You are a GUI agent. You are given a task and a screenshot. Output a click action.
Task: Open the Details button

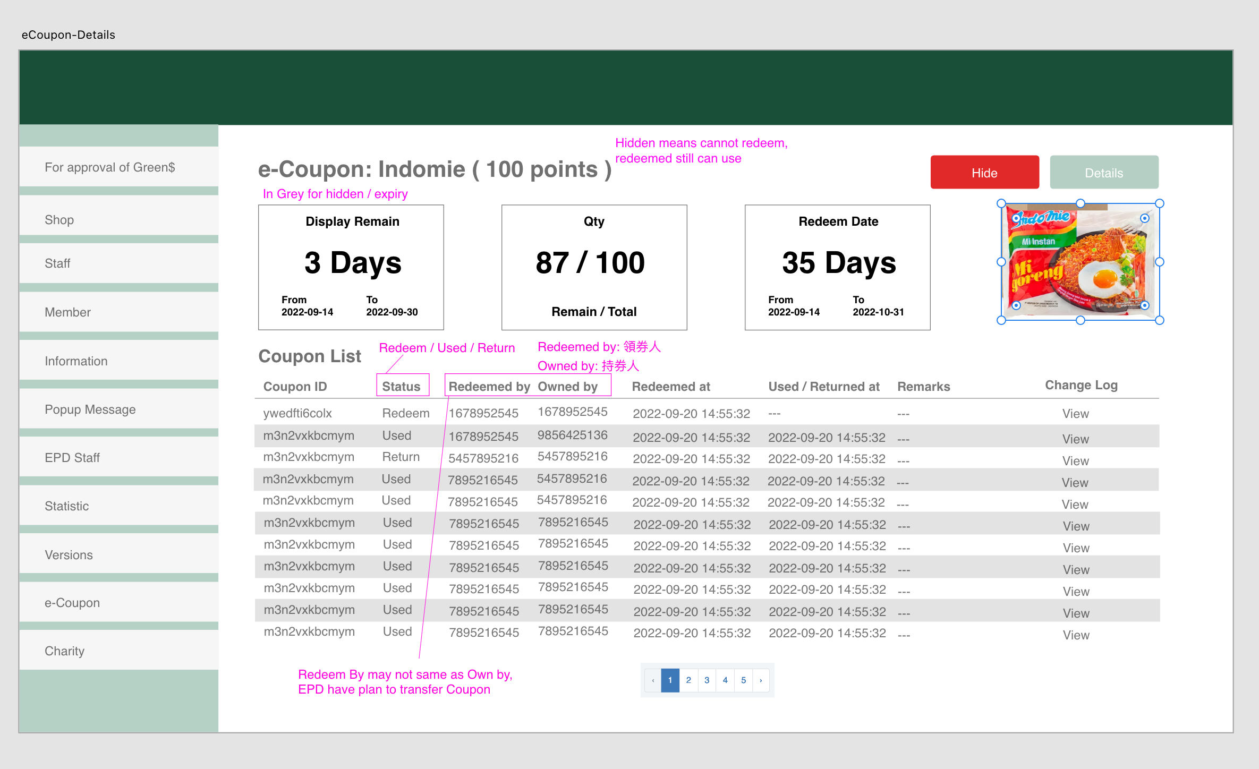click(x=1104, y=173)
